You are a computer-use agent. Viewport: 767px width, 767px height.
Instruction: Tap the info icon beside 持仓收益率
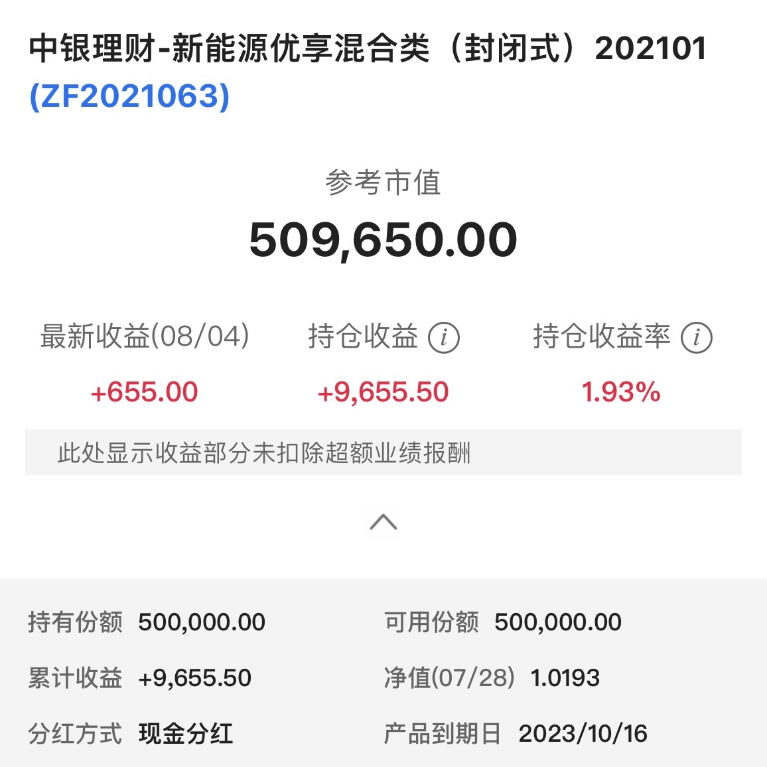[696, 338]
